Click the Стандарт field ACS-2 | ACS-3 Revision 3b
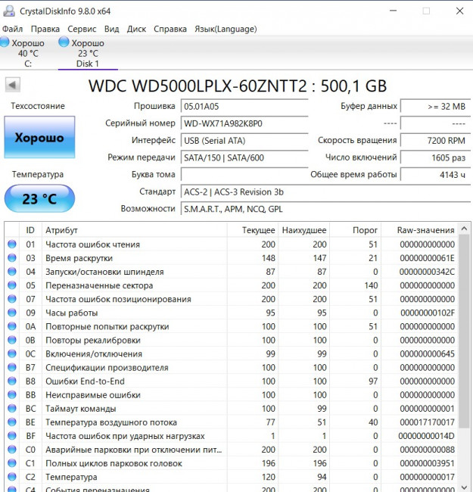Image resolution: width=473 pixels, height=492 pixels. click(x=325, y=192)
